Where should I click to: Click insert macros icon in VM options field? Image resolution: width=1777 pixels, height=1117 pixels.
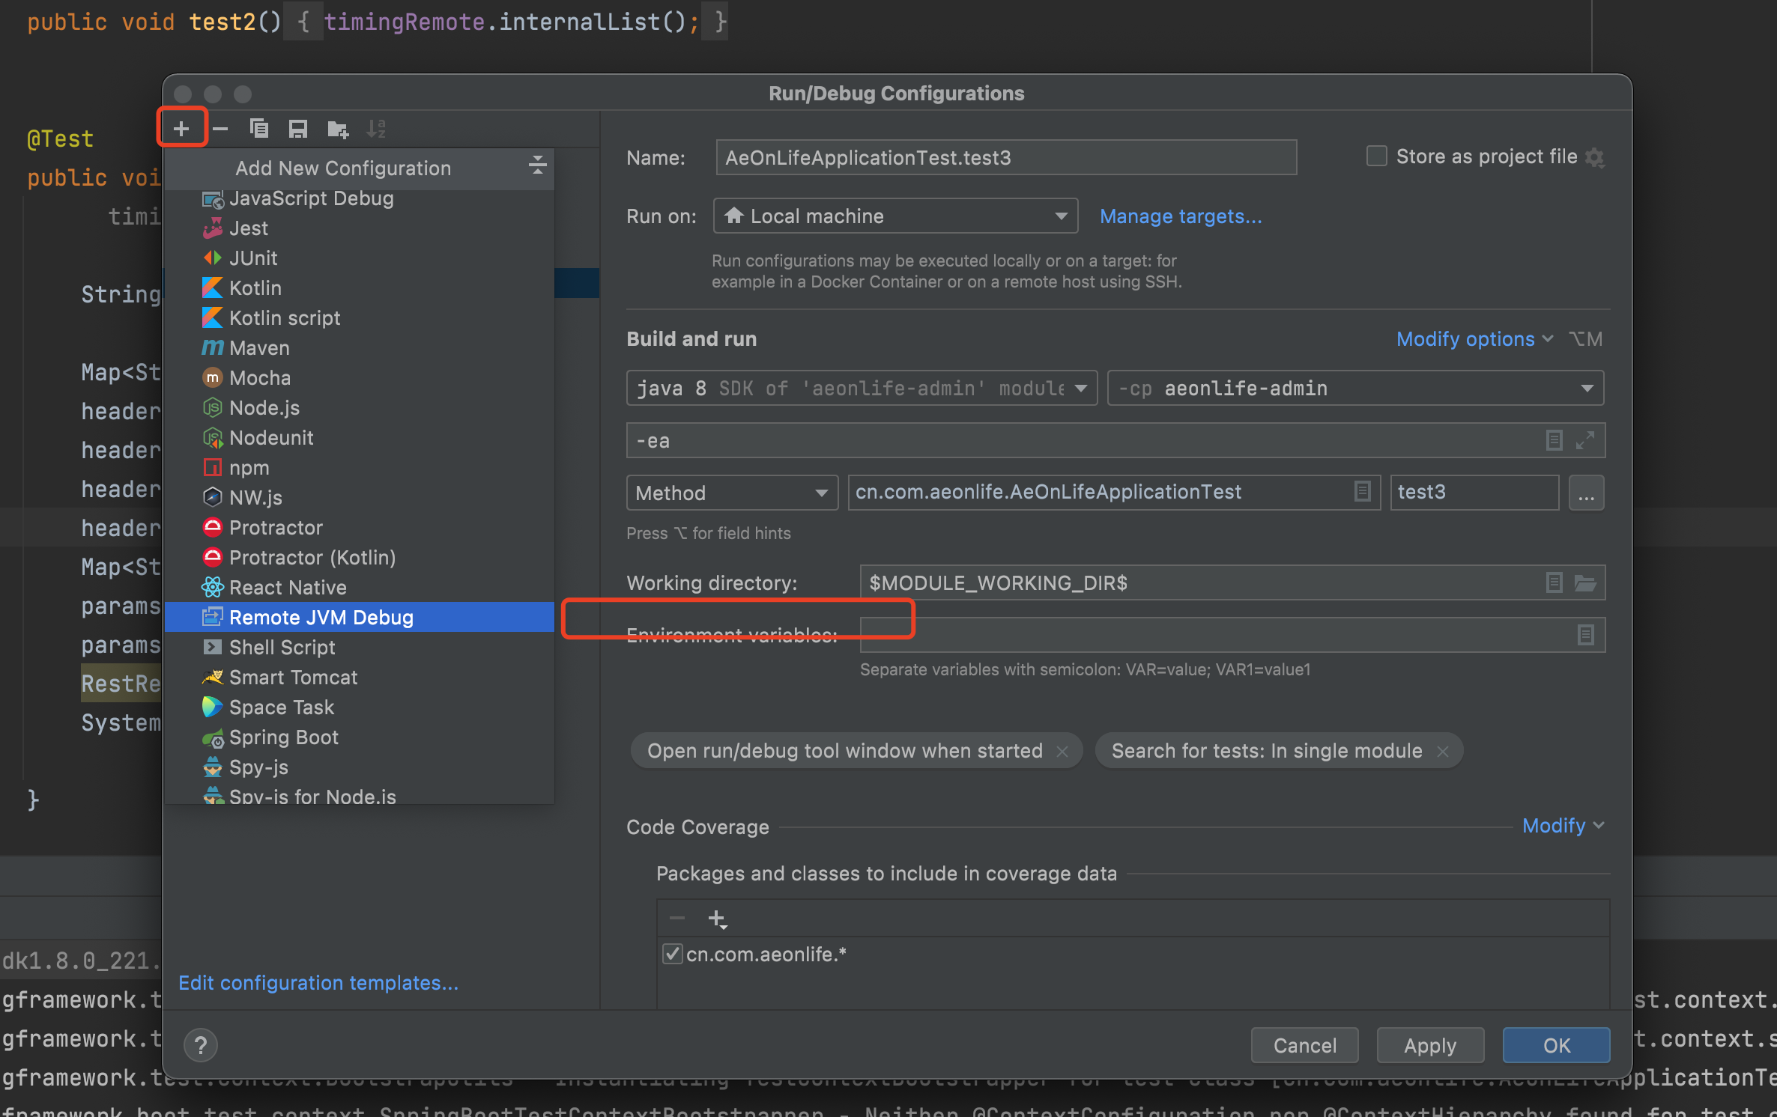tap(1554, 440)
